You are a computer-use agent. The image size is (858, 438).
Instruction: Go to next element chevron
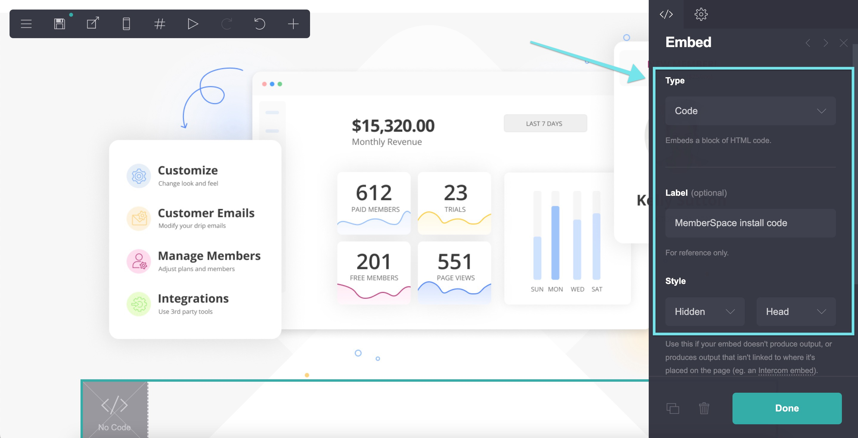(x=826, y=43)
